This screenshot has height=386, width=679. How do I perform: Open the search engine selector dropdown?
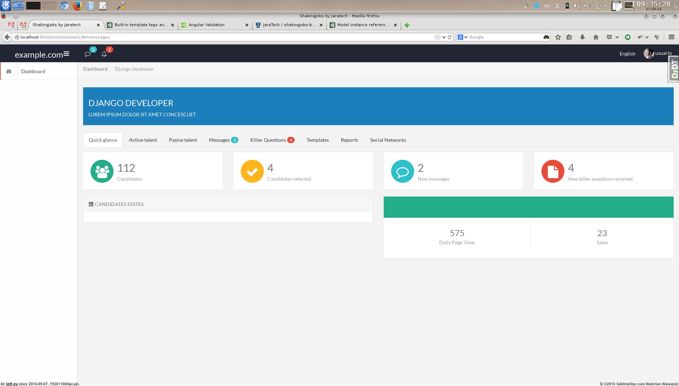click(463, 37)
